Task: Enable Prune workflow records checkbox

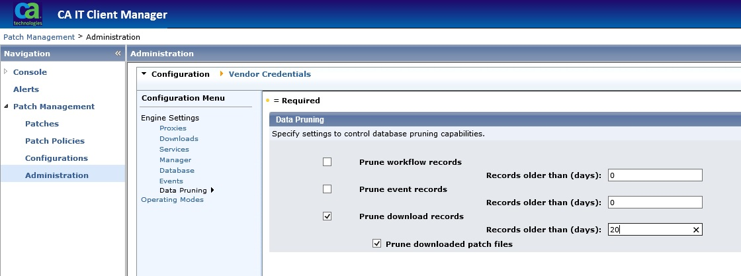Action: click(327, 161)
